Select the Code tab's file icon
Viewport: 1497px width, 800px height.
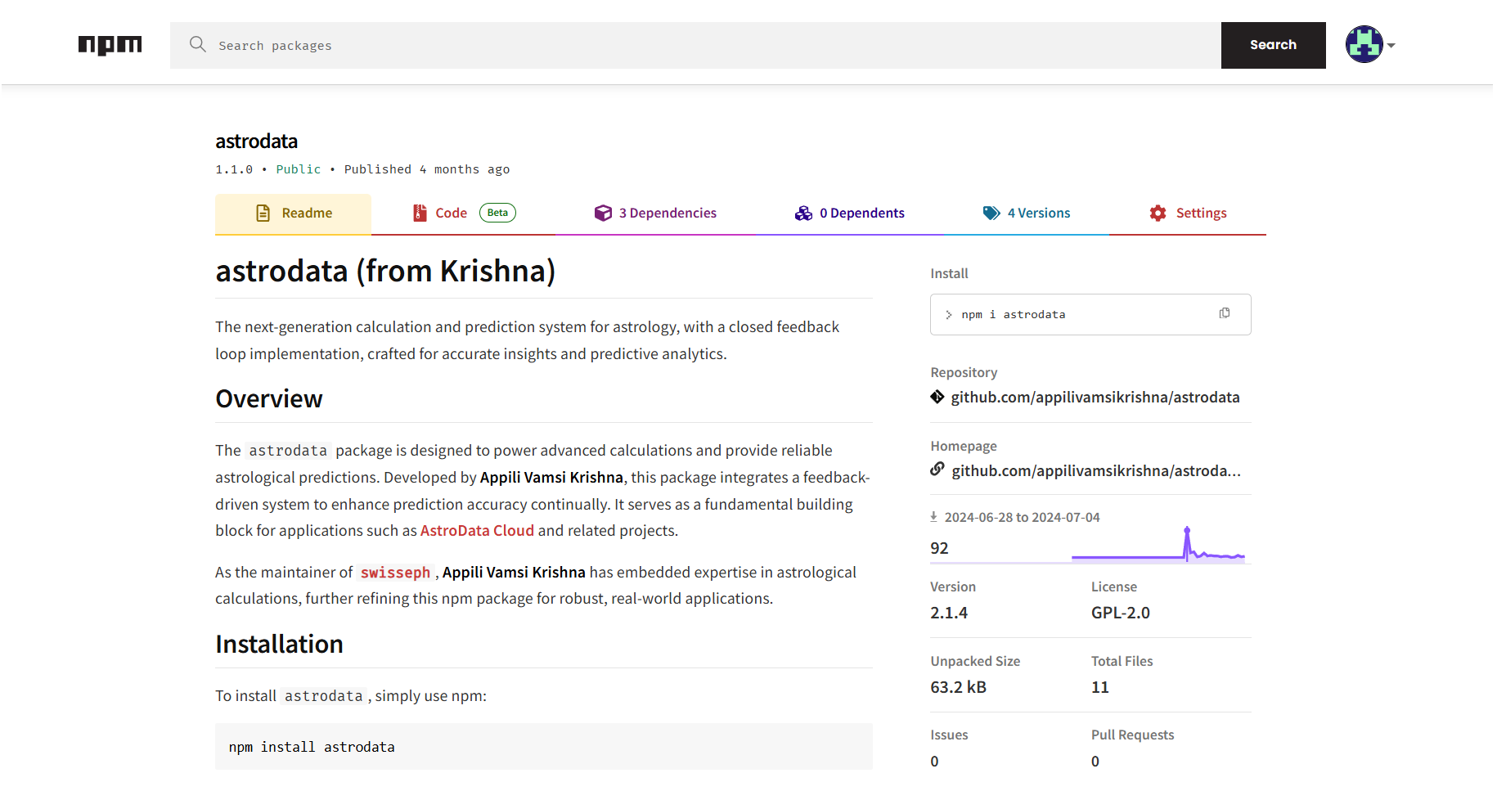point(420,213)
